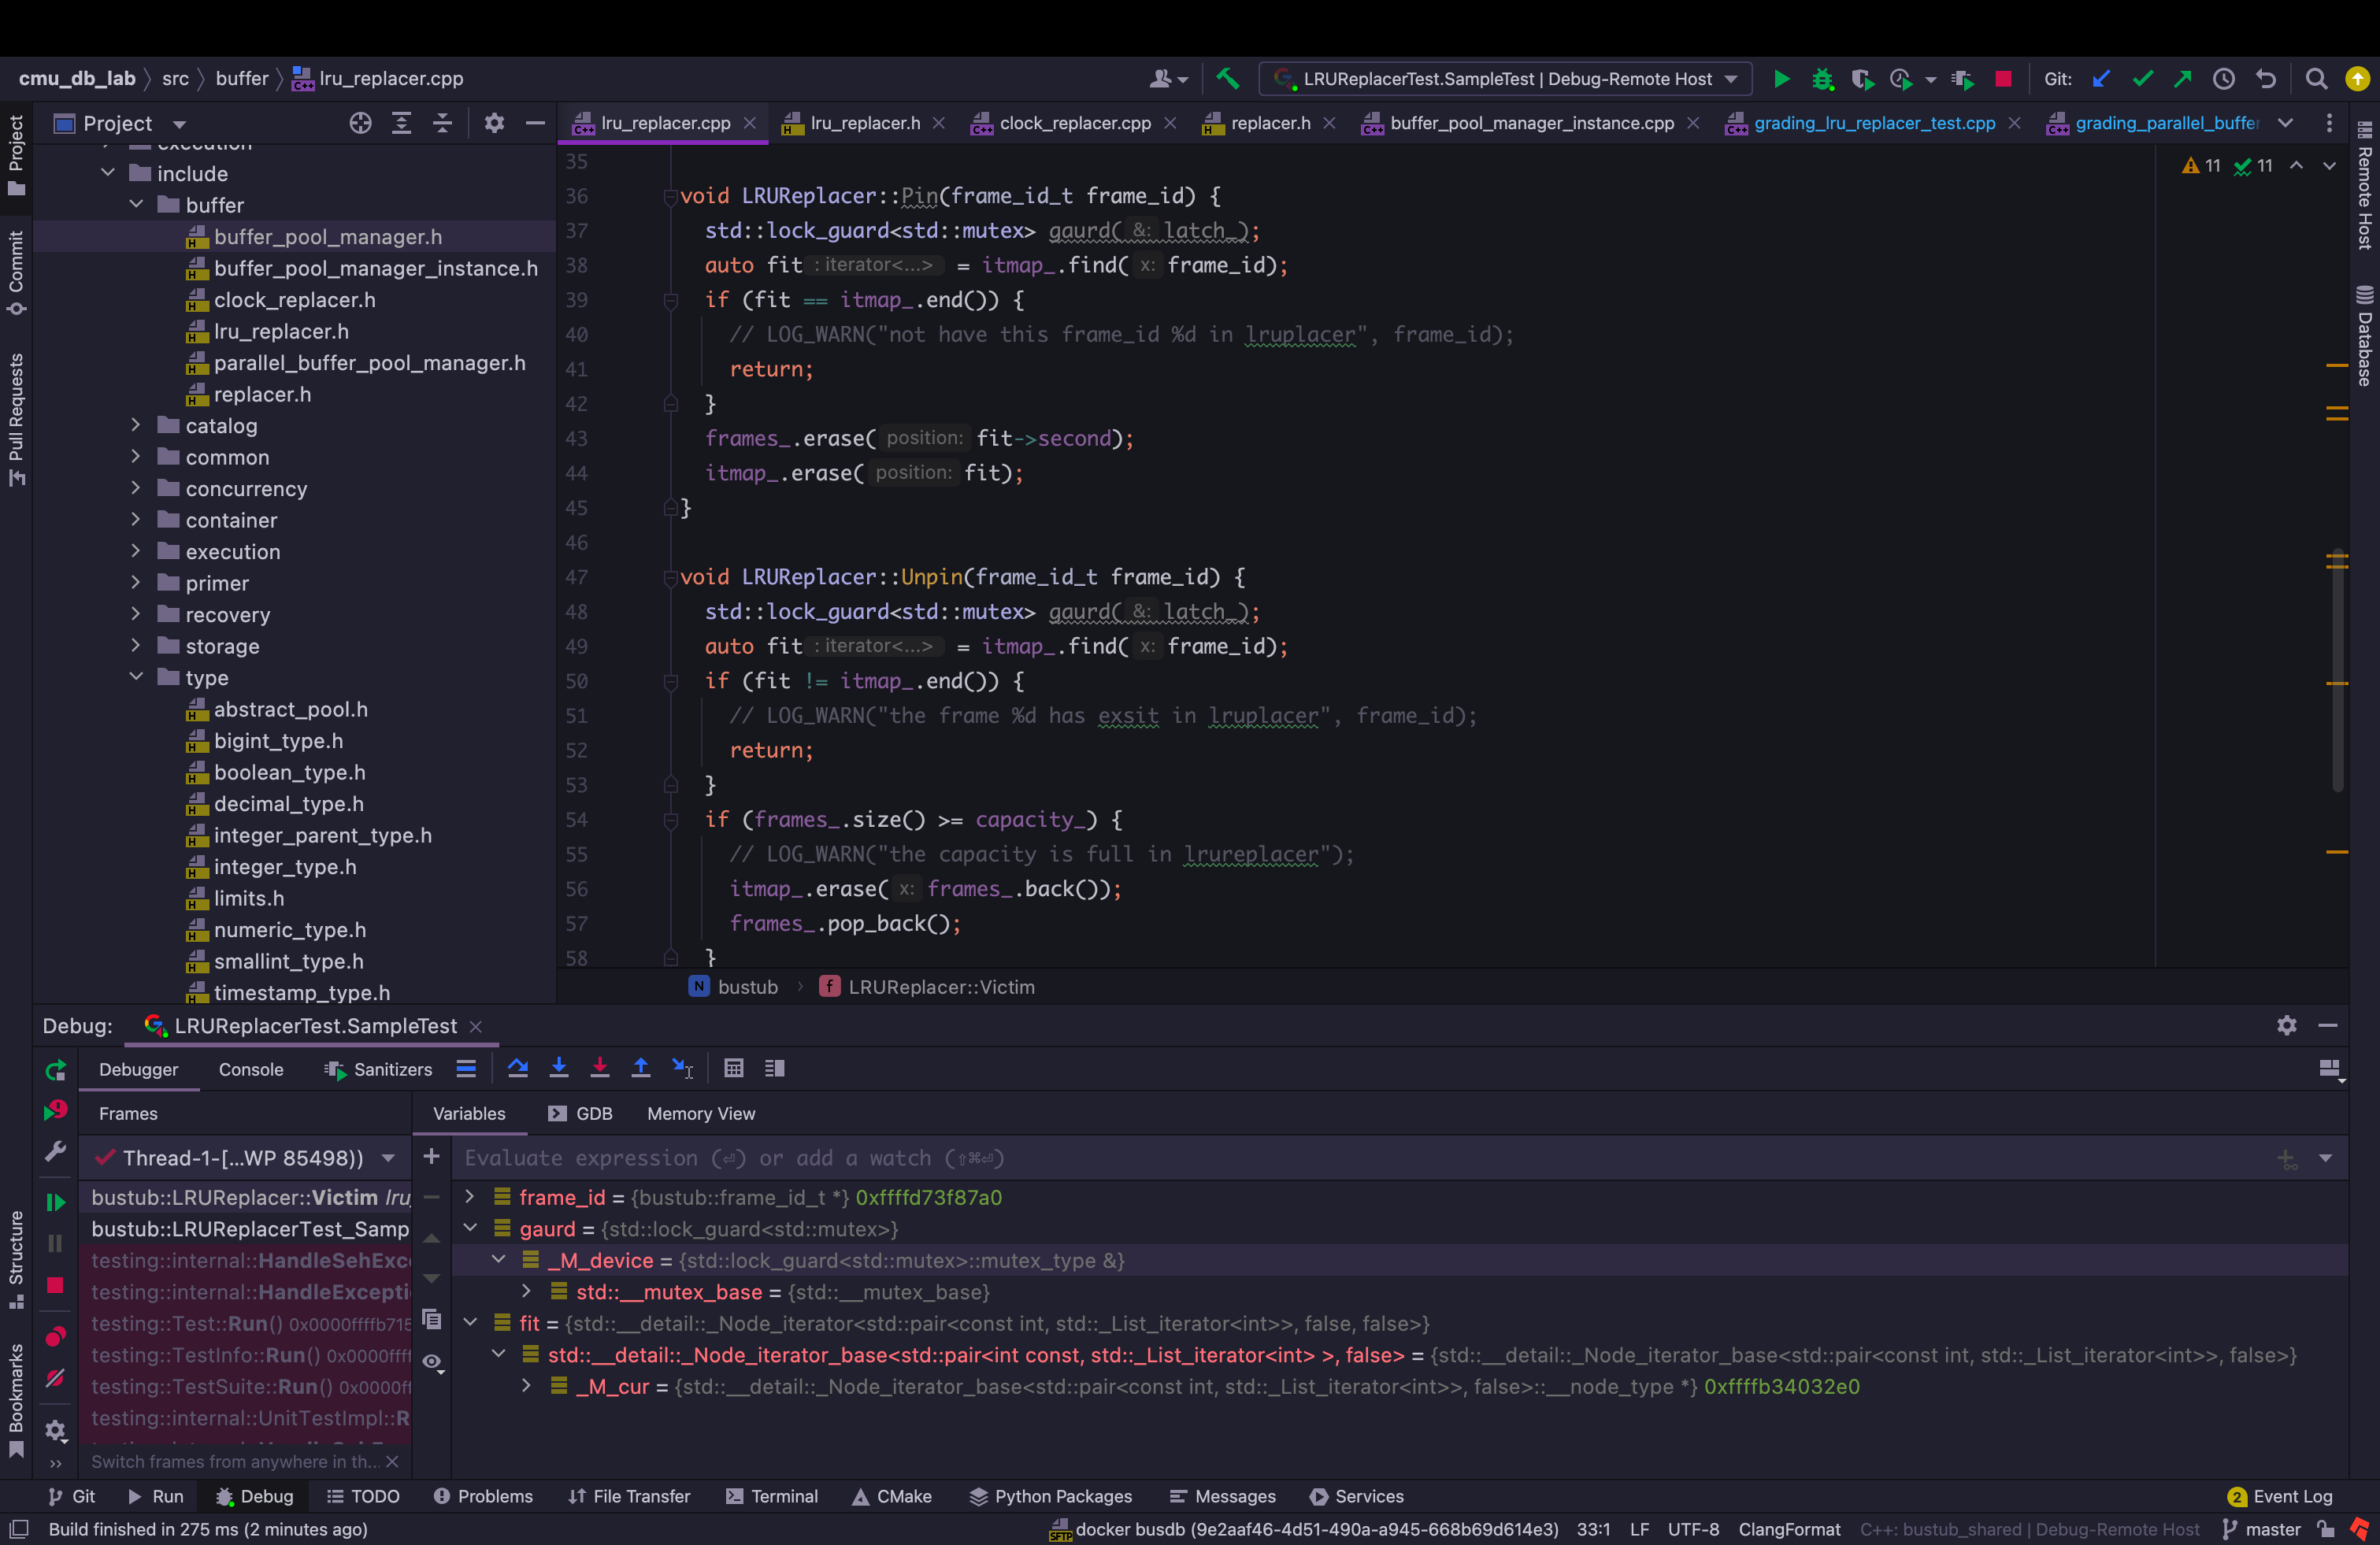
Task: Toggle the Project tool window in the left strip
Action: (16, 155)
